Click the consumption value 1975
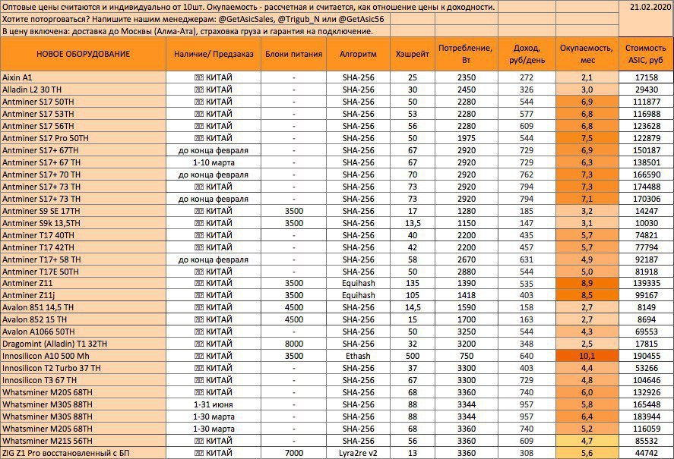Viewport: 674px width, 459px height. 466,138
